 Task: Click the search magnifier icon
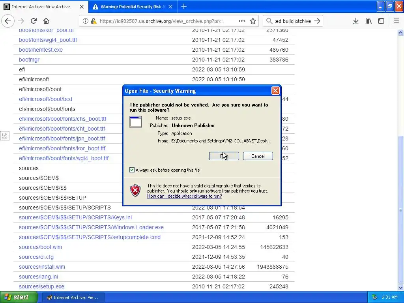[269, 21]
